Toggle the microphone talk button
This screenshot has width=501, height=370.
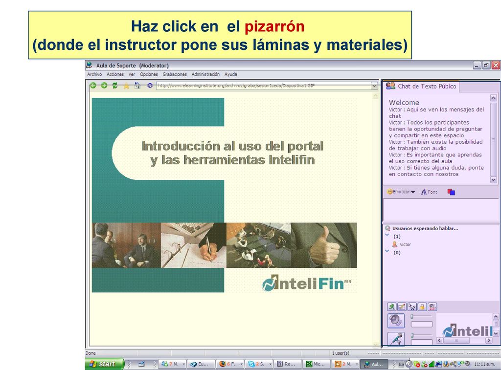pyautogui.click(x=396, y=339)
